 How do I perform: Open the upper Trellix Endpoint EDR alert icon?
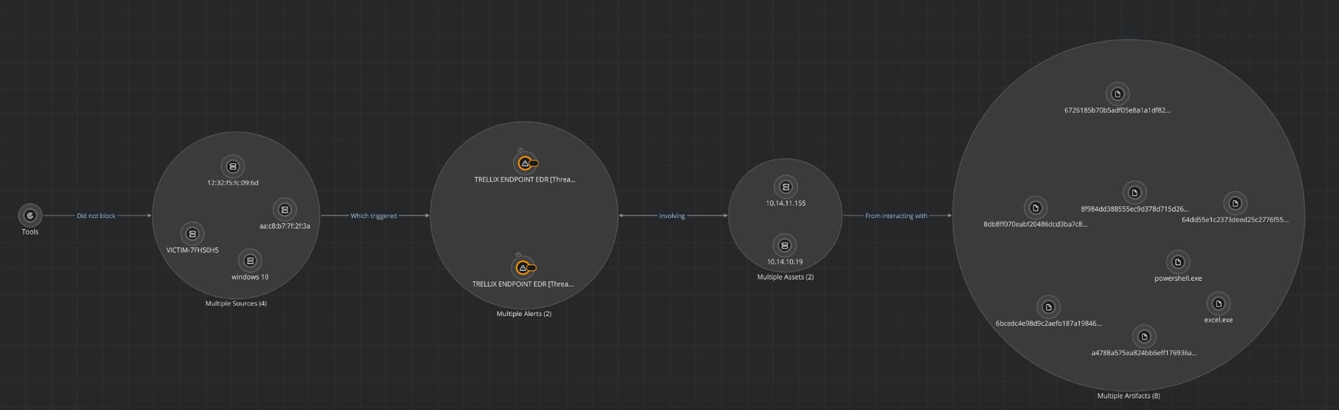525,163
